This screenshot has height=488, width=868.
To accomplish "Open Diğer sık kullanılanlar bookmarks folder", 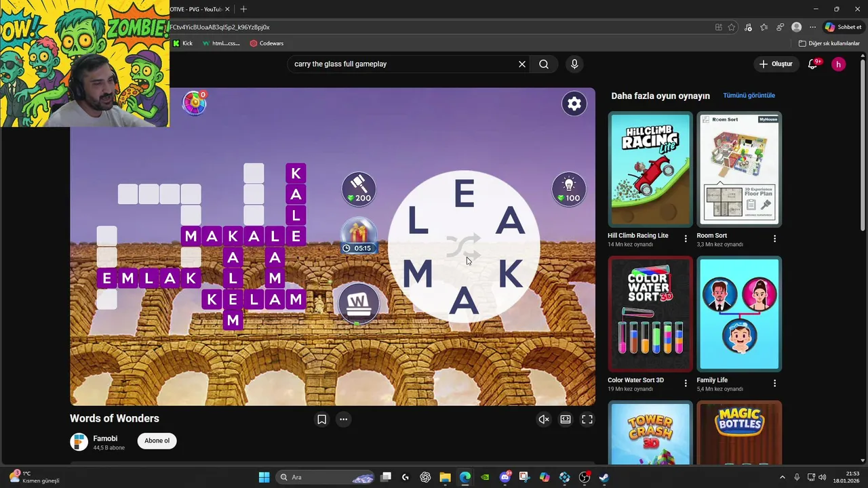I will 829,43.
